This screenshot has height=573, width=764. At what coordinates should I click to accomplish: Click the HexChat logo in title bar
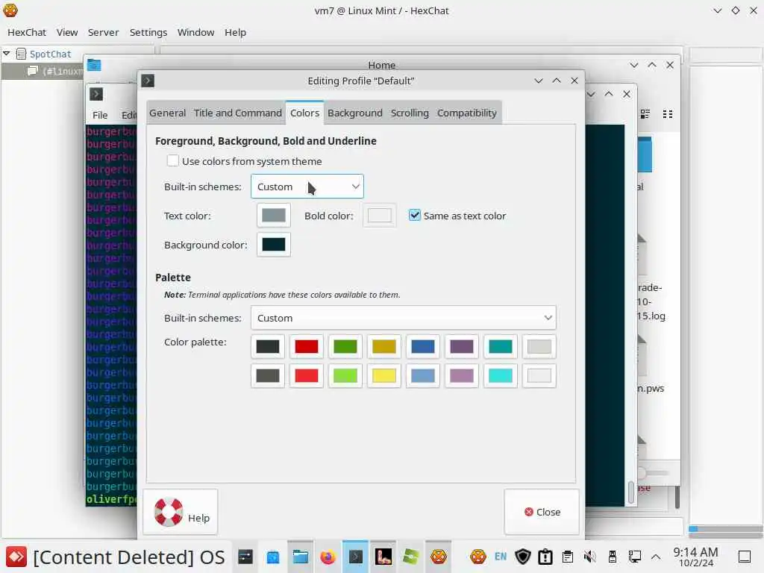pos(10,10)
